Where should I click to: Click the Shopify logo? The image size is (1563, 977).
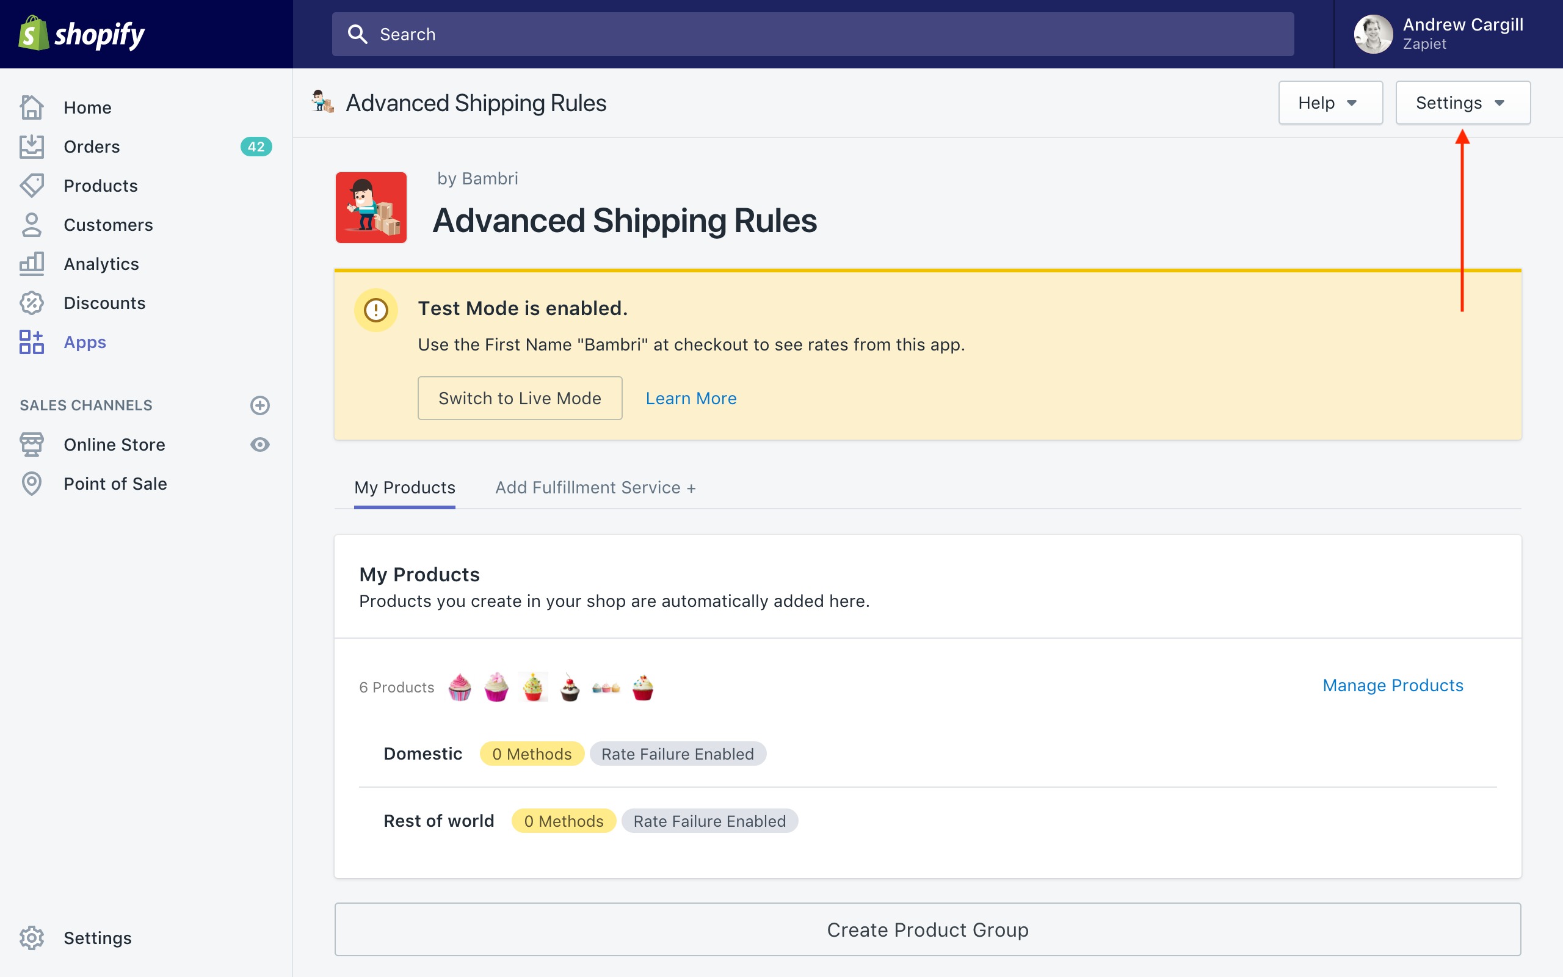(x=81, y=34)
